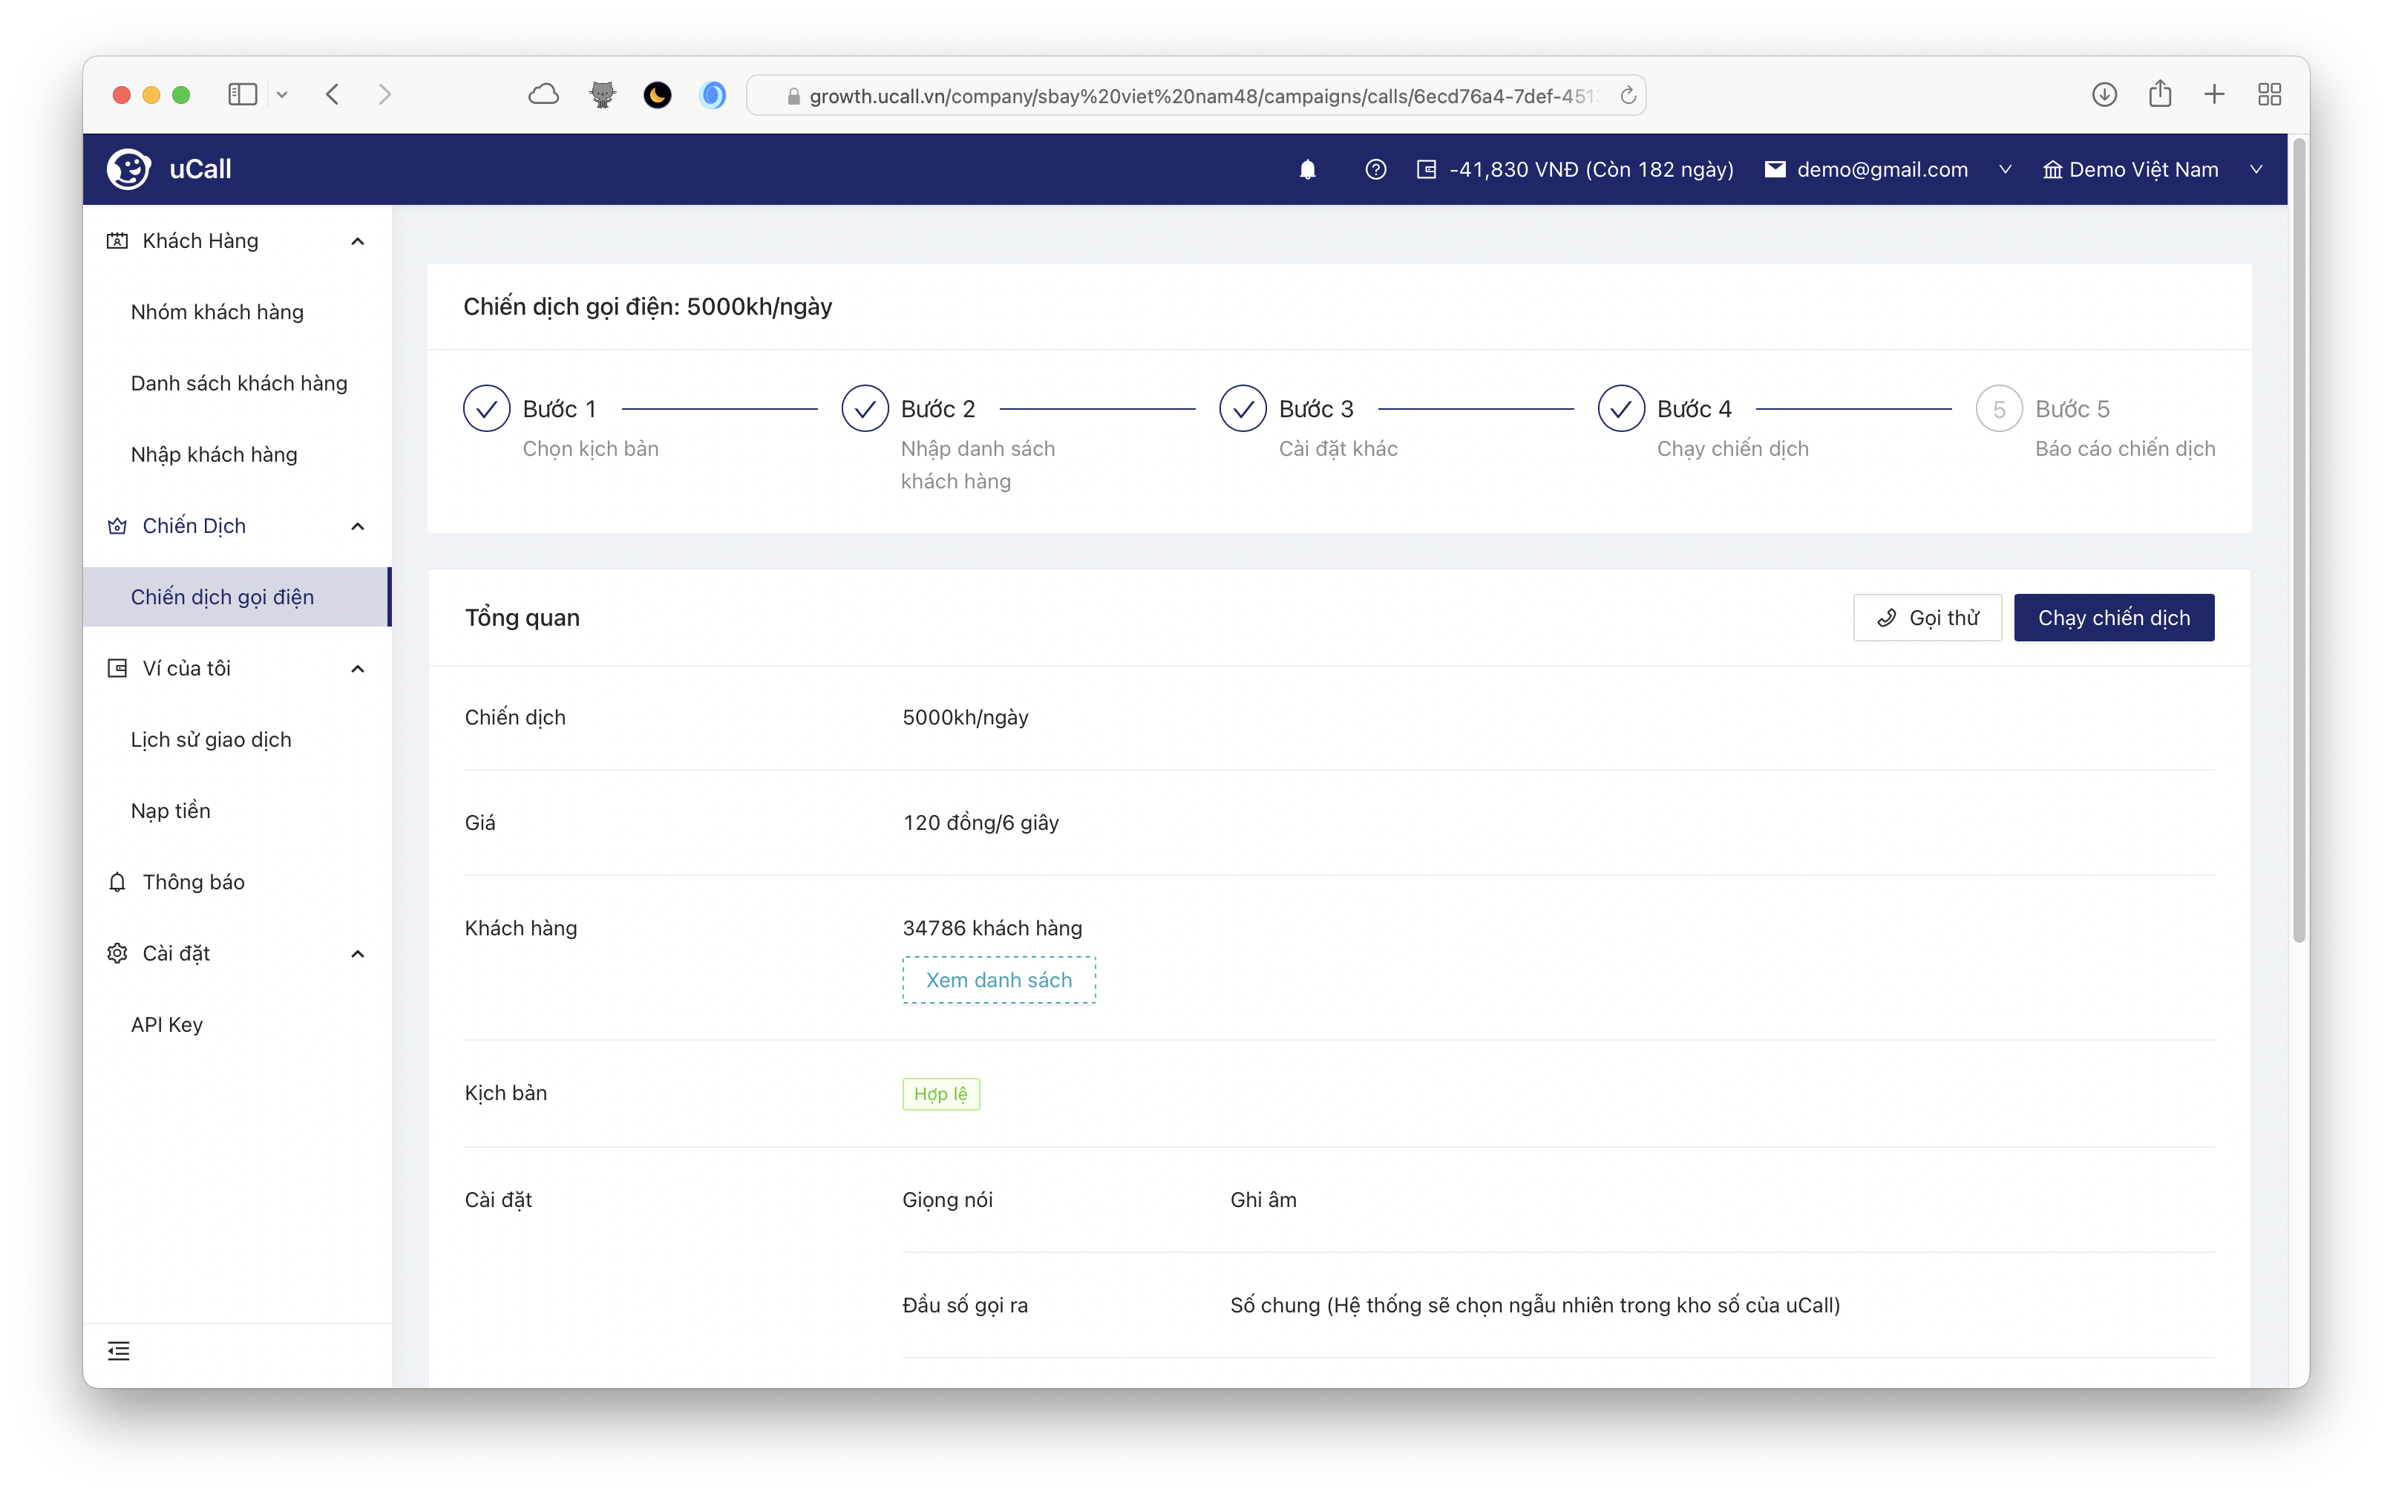Go to step Bước 5 circle
The image size is (2393, 1498).
tap(1999, 409)
